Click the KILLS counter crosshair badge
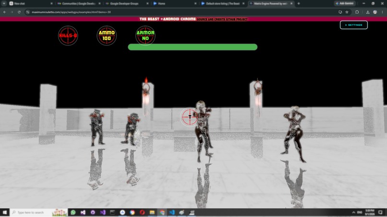Image resolution: width=387 pixels, height=217 pixels. click(68, 35)
